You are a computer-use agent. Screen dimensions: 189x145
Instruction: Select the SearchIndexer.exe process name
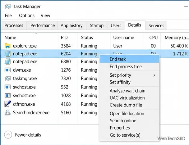pyautogui.click(x=31, y=113)
